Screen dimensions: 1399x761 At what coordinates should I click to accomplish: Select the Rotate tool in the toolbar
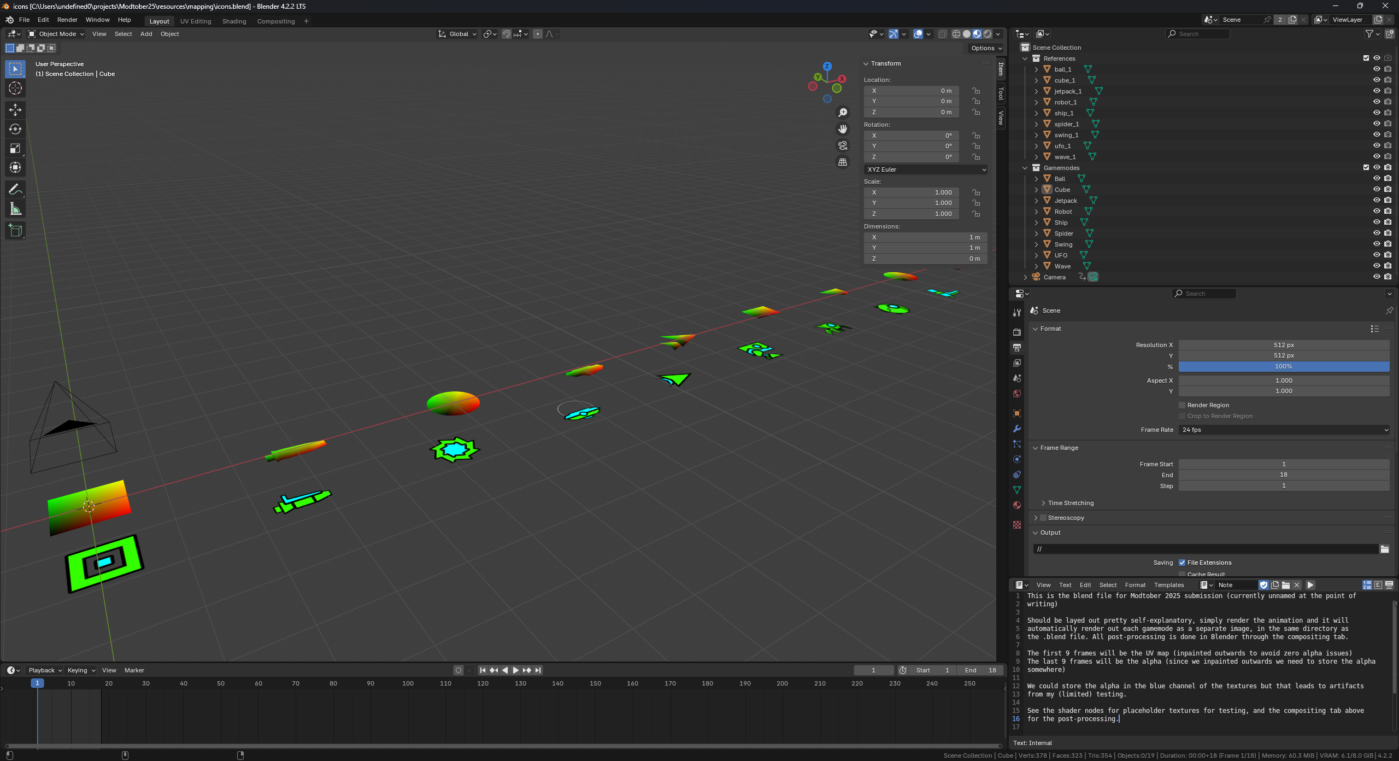click(15, 129)
